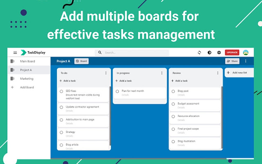The image size is (262, 164).
Task: Click the Search input field
Action: point(131,52)
